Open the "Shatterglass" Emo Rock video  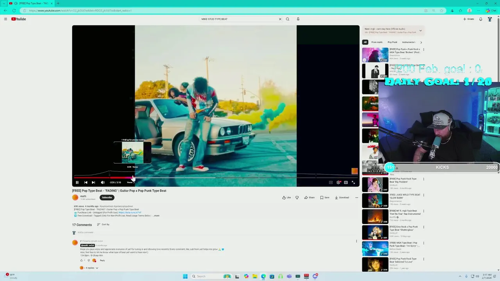click(x=404, y=228)
